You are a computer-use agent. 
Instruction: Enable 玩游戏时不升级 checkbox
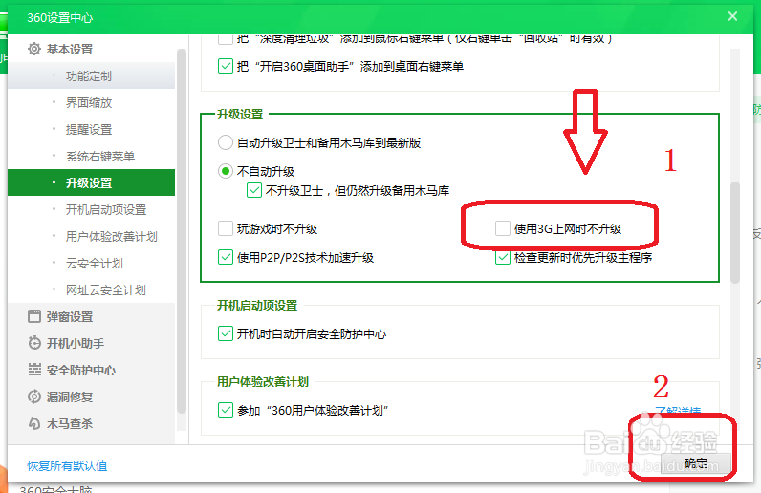(x=226, y=228)
